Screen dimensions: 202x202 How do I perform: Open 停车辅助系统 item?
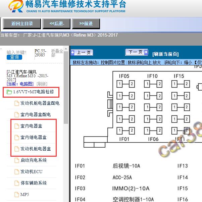34,183
